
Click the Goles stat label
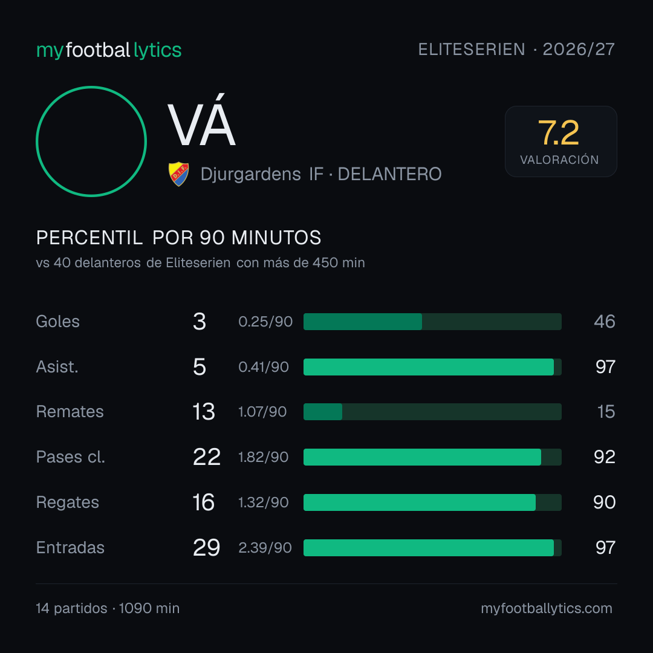58,322
